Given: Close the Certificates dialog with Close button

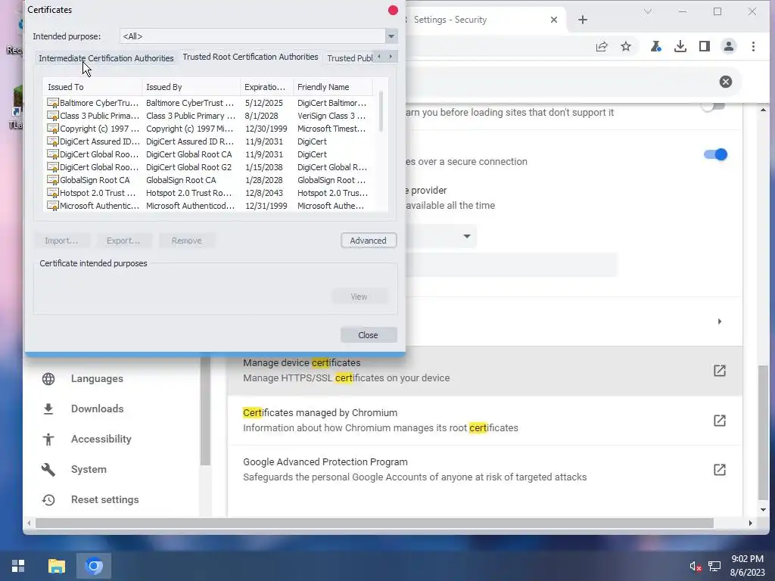Looking at the screenshot, I should pyautogui.click(x=369, y=335).
